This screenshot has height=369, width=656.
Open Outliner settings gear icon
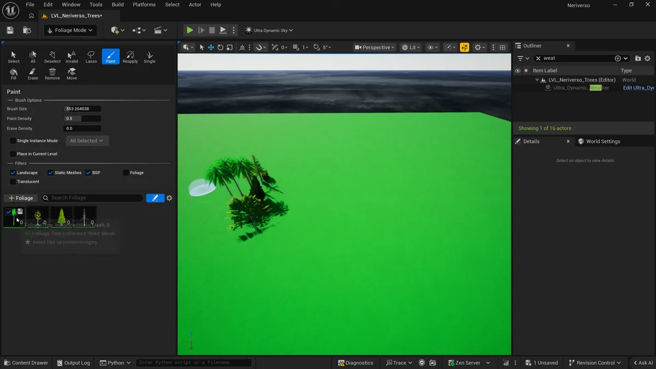click(x=648, y=58)
